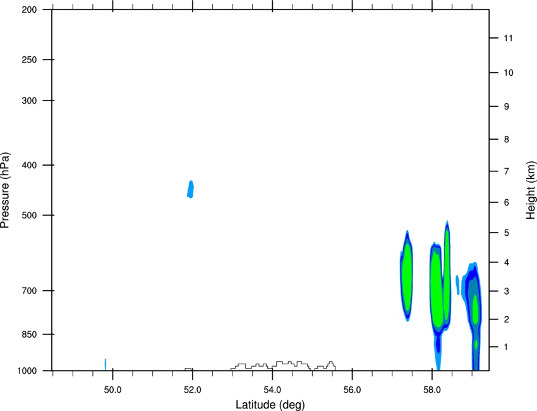
Task: Click the 56.0 latitude tick label
Action: tap(352, 390)
